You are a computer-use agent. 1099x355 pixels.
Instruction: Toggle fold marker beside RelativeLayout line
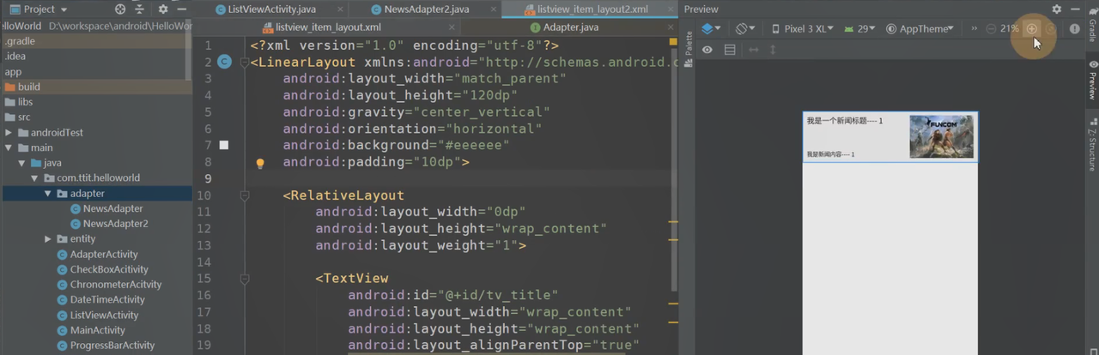[x=245, y=196]
